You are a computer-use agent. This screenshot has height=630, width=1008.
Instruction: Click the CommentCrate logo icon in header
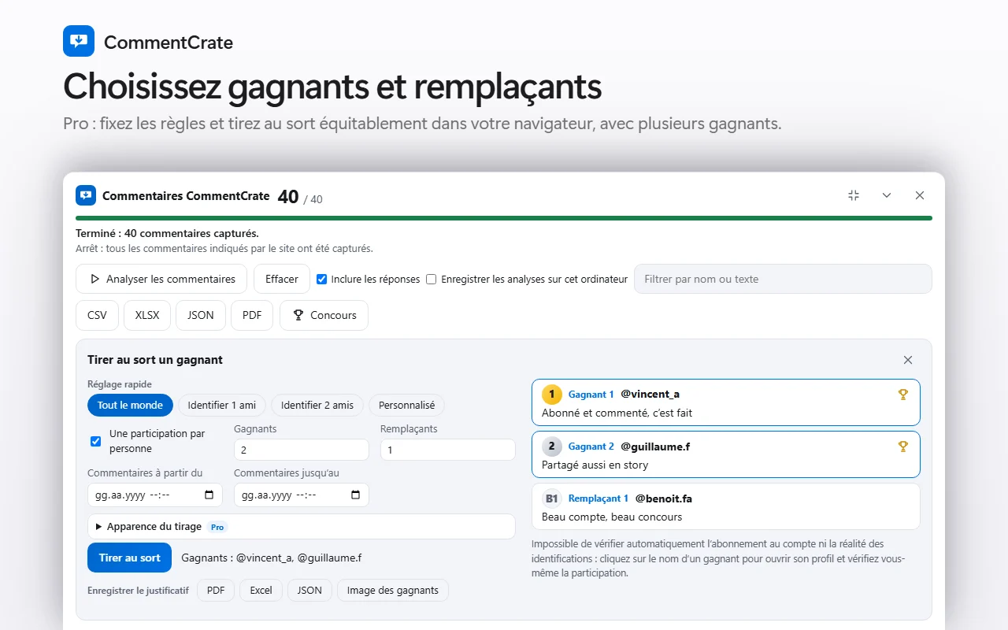(x=79, y=41)
